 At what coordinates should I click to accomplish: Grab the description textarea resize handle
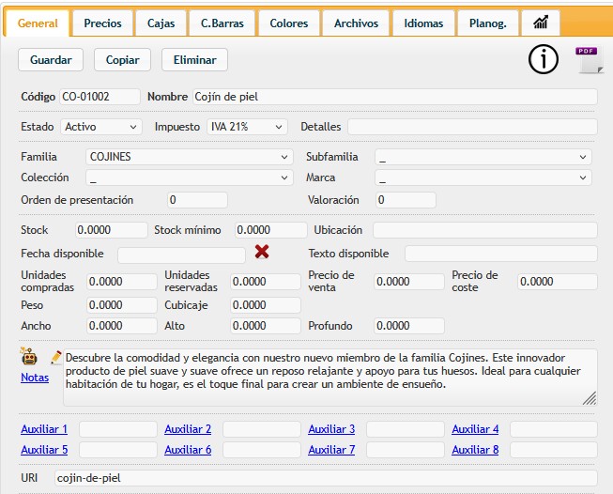[589, 398]
